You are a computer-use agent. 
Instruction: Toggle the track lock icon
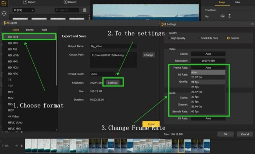coord(22,145)
